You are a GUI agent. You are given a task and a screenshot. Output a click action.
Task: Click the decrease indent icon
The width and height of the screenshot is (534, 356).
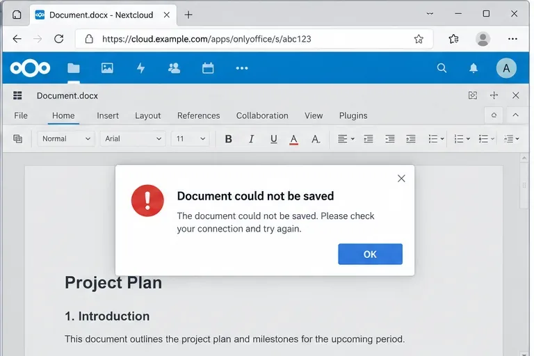pyautogui.click(x=368, y=138)
